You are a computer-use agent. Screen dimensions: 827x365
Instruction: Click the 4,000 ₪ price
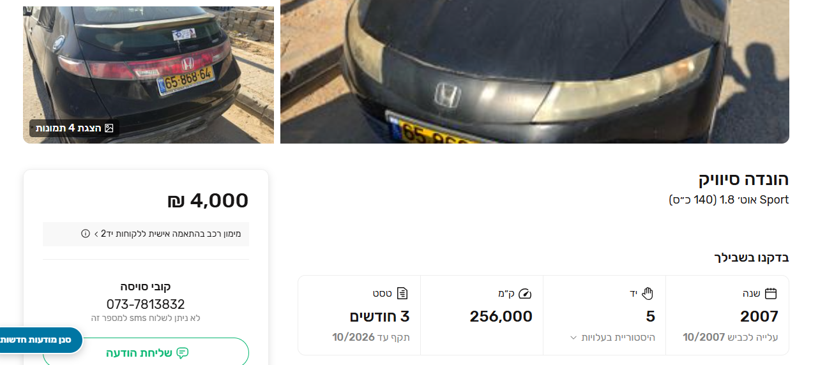pyautogui.click(x=208, y=200)
